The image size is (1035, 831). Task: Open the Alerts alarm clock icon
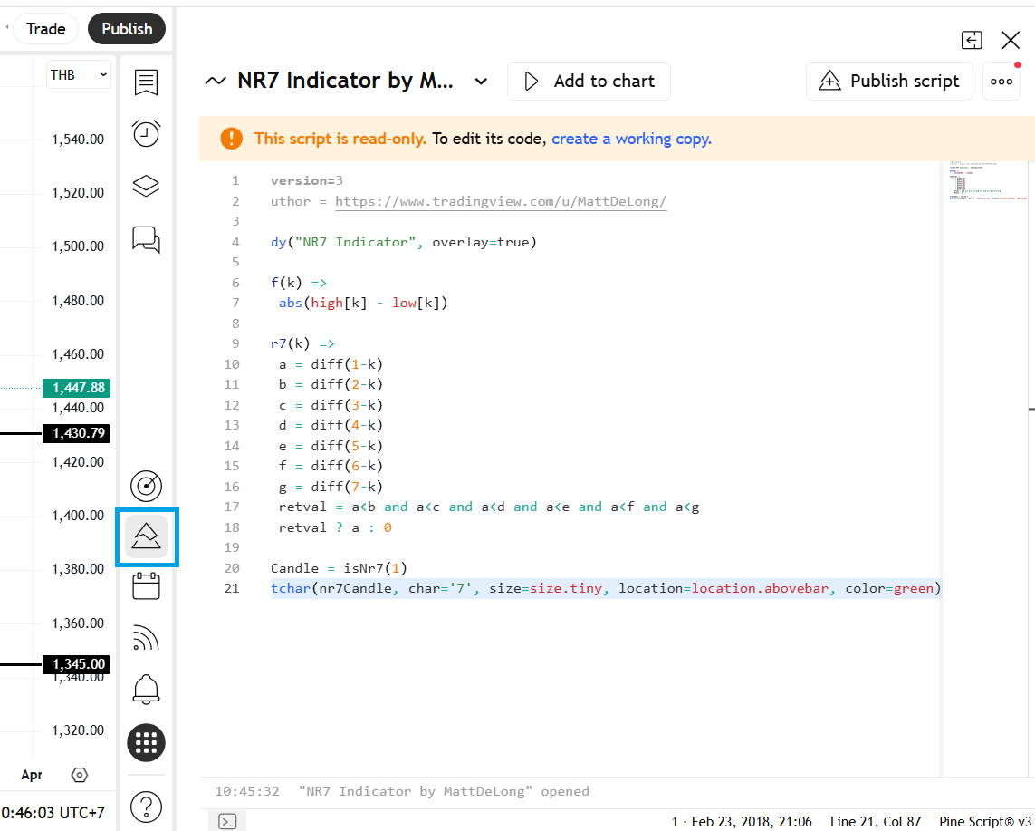tap(146, 133)
